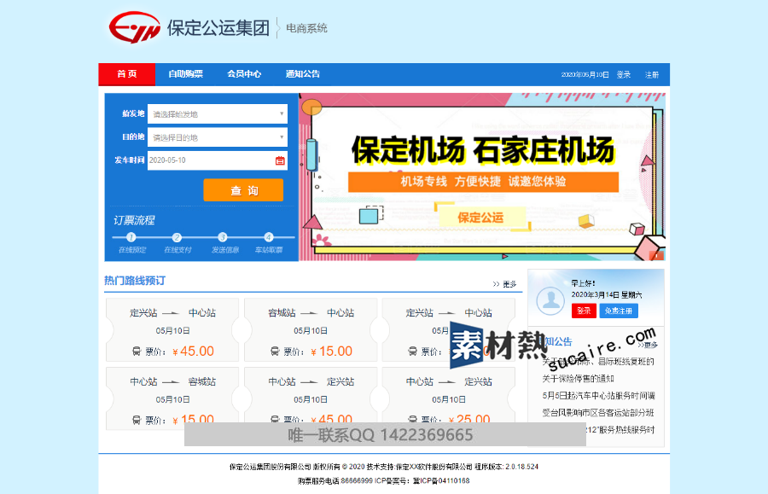Click the 订票流程 heading
The image size is (768, 494).
point(134,220)
